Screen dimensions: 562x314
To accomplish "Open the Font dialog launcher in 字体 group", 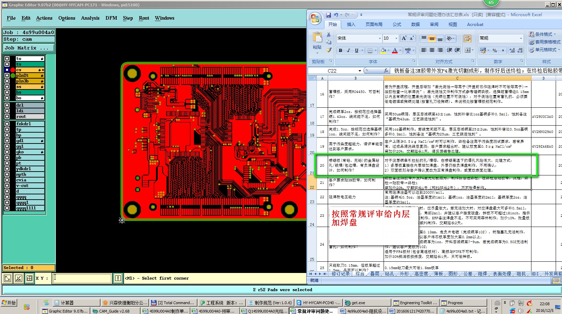I will (414, 61).
